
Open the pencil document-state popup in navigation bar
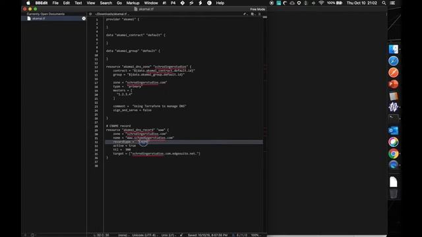pyautogui.click(x=245, y=14)
